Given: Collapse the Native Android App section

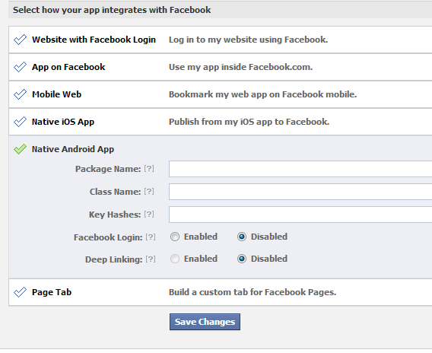Looking at the screenshot, I should (x=73, y=149).
